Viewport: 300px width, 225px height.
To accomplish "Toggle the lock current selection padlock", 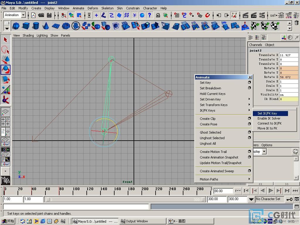I will (x=158, y=15).
